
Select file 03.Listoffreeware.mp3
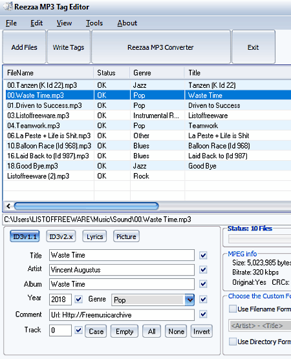pyautogui.click(x=38, y=116)
